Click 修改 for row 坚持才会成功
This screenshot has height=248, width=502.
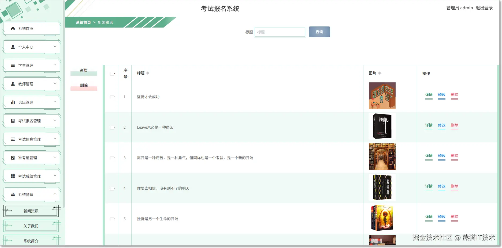[442, 95]
